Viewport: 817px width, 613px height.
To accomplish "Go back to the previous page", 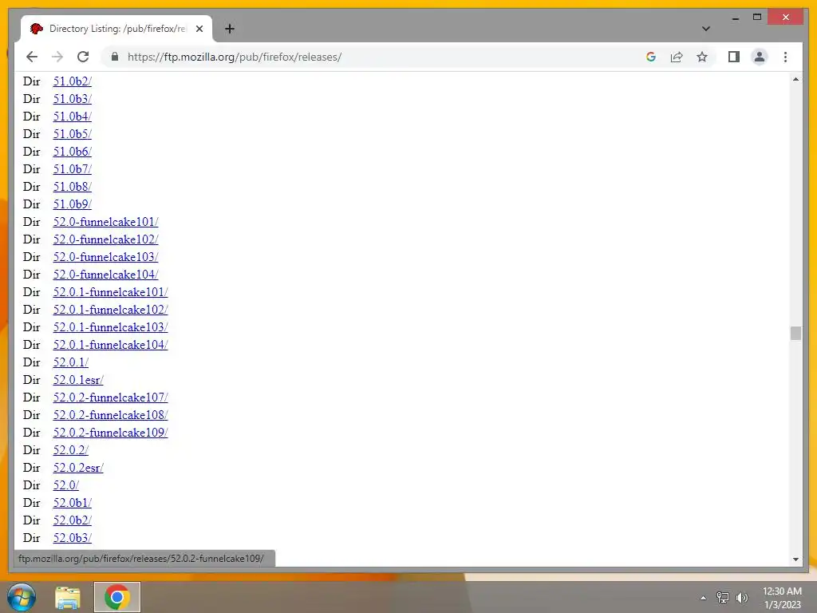I will pyautogui.click(x=32, y=57).
